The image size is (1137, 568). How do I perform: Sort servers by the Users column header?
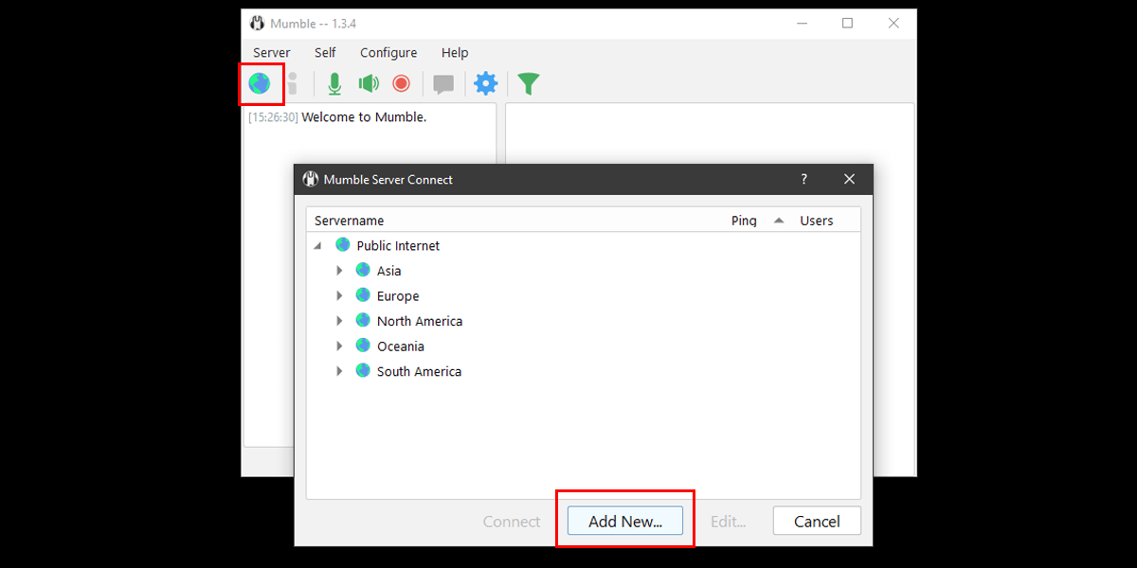817,221
